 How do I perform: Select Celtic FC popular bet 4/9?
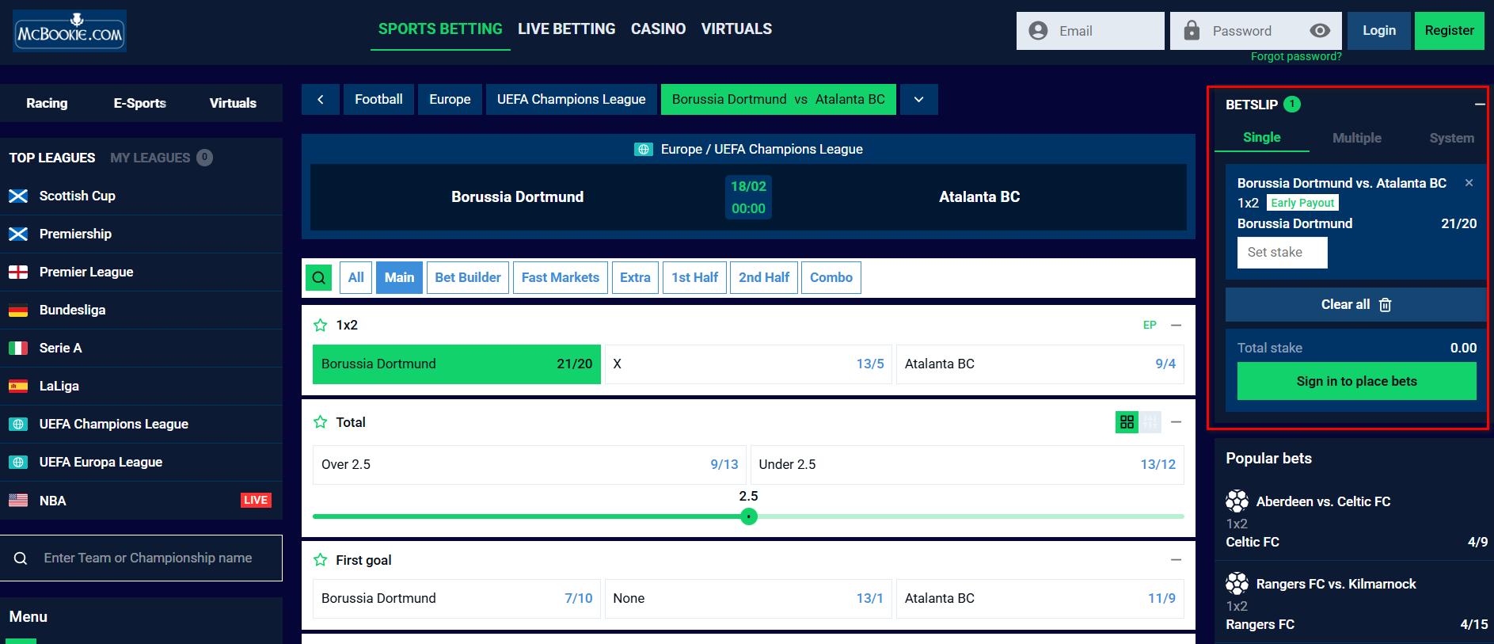[x=1356, y=543]
